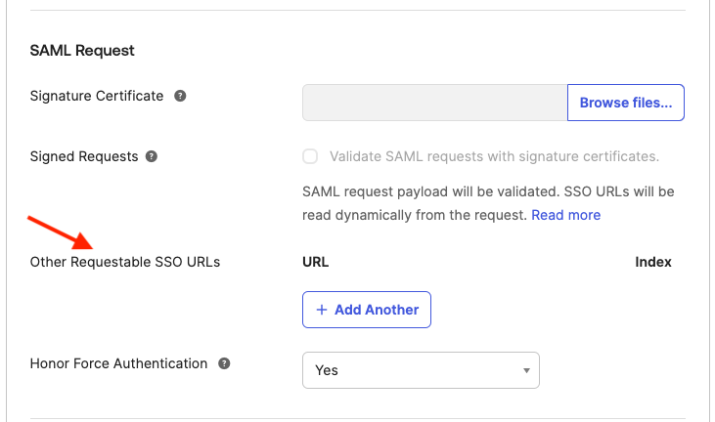Open the Read more link
The image size is (715, 422).
[565, 214]
